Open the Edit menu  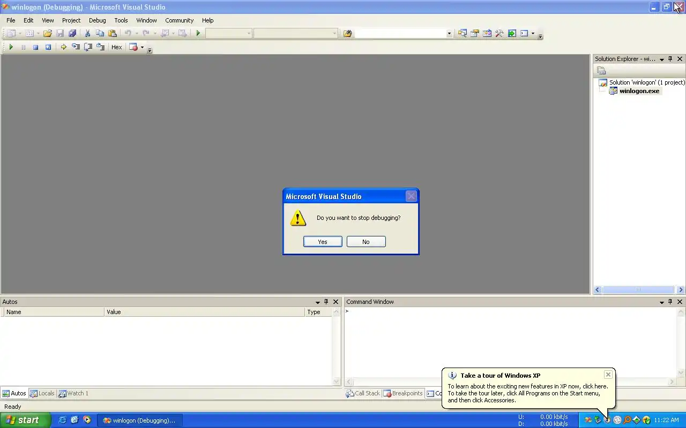(28, 20)
